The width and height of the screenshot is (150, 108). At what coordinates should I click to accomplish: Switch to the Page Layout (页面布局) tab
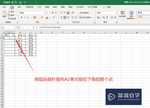coord(29,7)
